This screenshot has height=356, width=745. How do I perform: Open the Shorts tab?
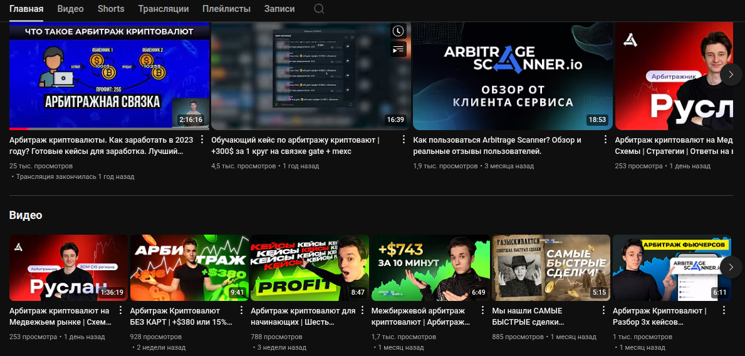(x=111, y=9)
